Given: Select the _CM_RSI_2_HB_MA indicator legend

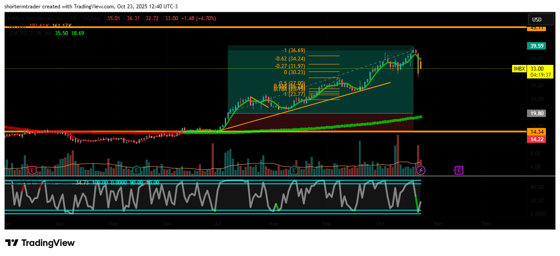Looking at the screenshot, I should tap(30, 33).
